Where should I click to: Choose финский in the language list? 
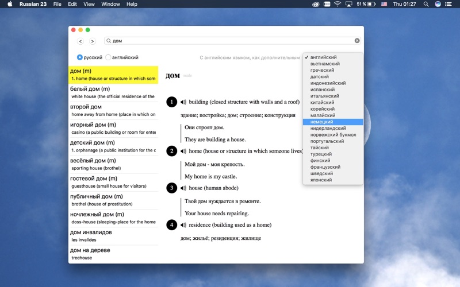click(333, 161)
